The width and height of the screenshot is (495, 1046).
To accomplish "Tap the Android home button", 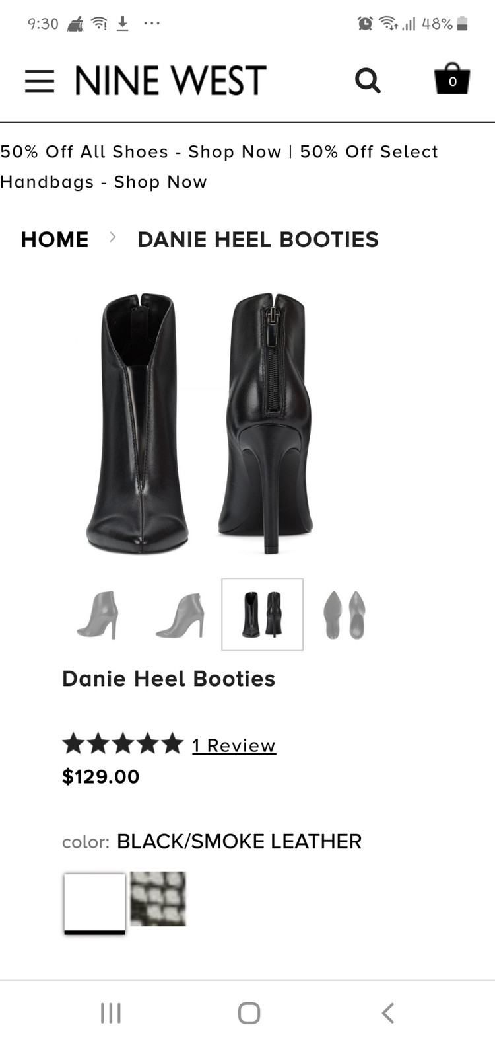I will [x=249, y=1013].
